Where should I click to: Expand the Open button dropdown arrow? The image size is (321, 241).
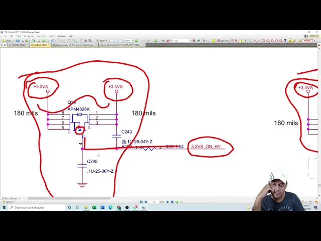click(14, 41)
